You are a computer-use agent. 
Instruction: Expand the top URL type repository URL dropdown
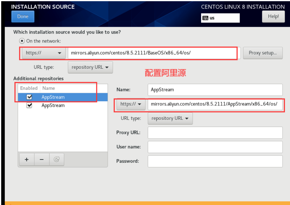coord(90,67)
